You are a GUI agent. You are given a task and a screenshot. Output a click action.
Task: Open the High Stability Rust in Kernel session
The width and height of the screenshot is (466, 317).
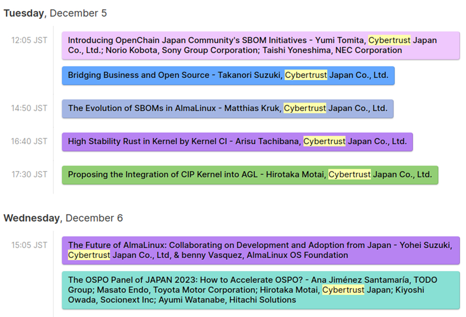(x=237, y=142)
